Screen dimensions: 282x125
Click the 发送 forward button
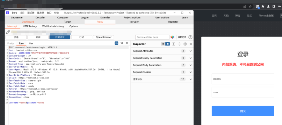pos(16,37)
